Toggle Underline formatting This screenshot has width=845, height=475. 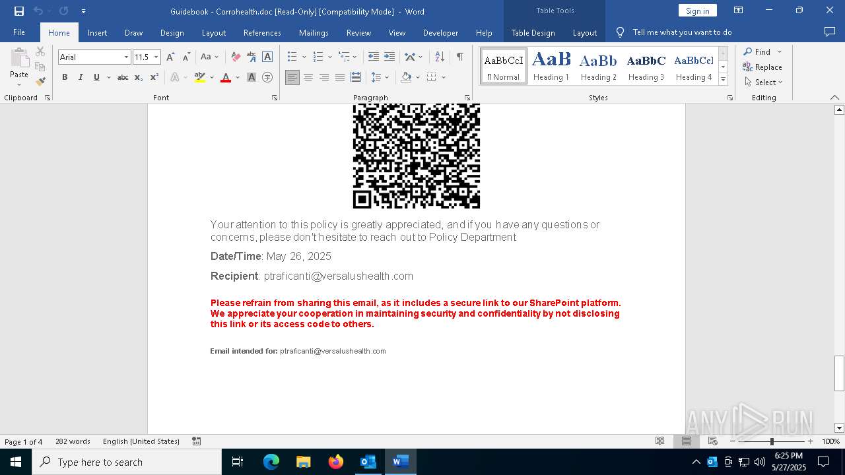click(x=96, y=77)
